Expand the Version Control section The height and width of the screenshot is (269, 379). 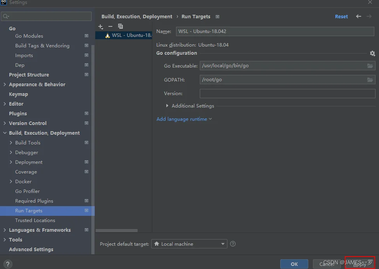(5, 123)
